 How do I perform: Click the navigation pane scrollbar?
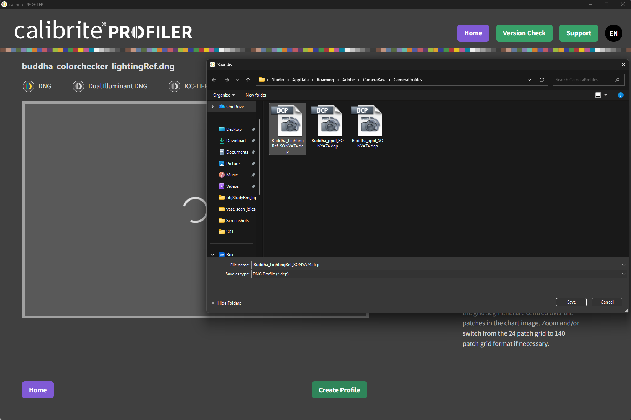(260, 157)
